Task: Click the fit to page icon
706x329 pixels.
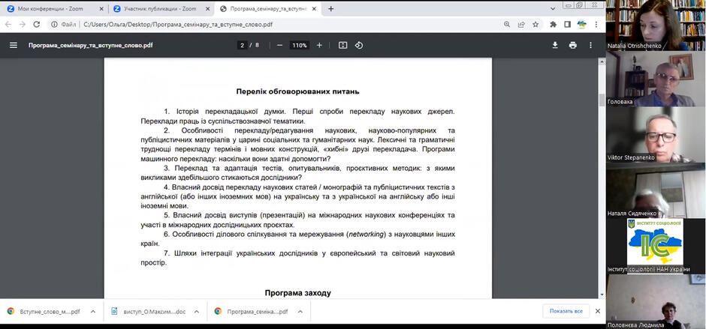Action: [343, 46]
